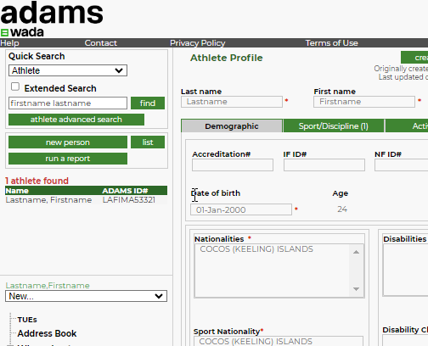The height and width of the screenshot is (346, 428).
Task: Enable the Extended Search checkbox
Action: (15, 86)
